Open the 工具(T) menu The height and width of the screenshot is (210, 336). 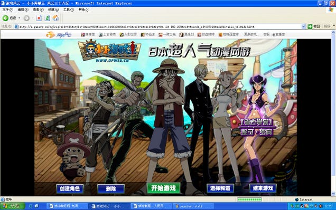coord(68,10)
